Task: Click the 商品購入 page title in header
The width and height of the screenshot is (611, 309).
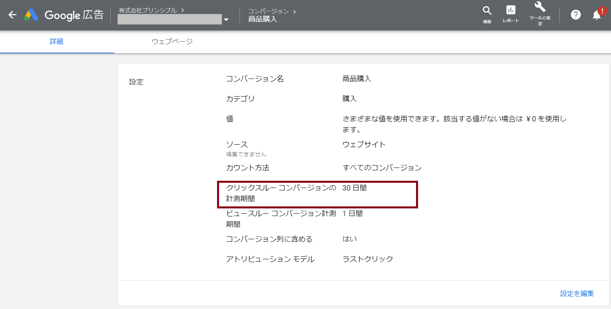Action: (262, 19)
